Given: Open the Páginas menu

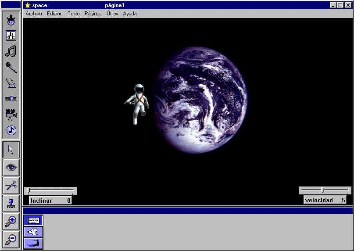Looking at the screenshot, I should pyautogui.click(x=93, y=14).
